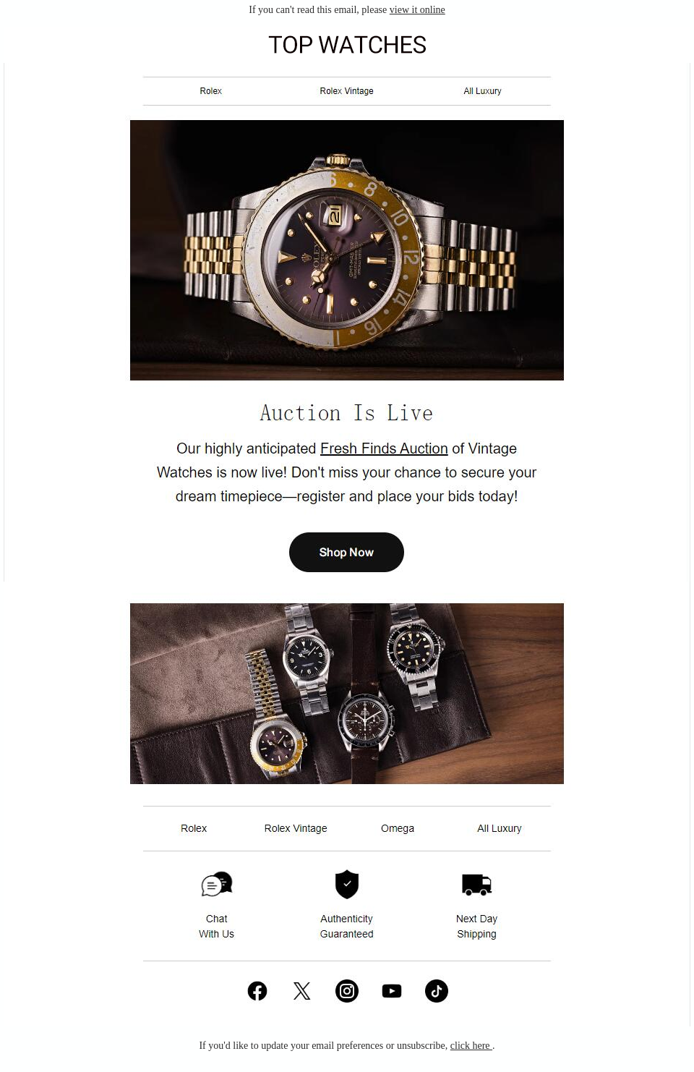Click the Shop Now button

(x=347, y=553)
